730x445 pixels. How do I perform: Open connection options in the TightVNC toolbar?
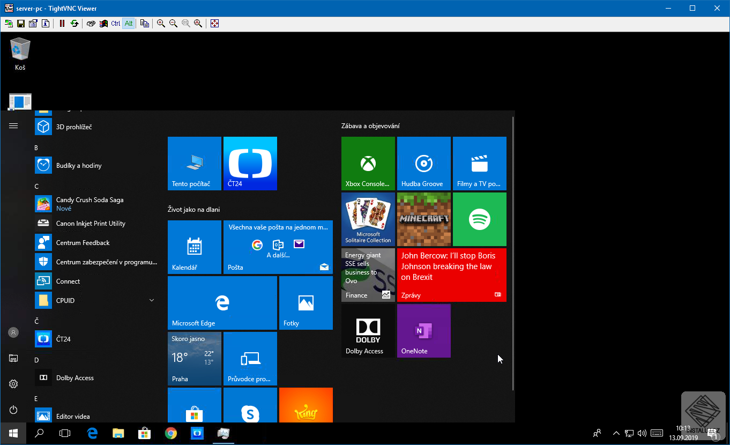tap(33, 23)
